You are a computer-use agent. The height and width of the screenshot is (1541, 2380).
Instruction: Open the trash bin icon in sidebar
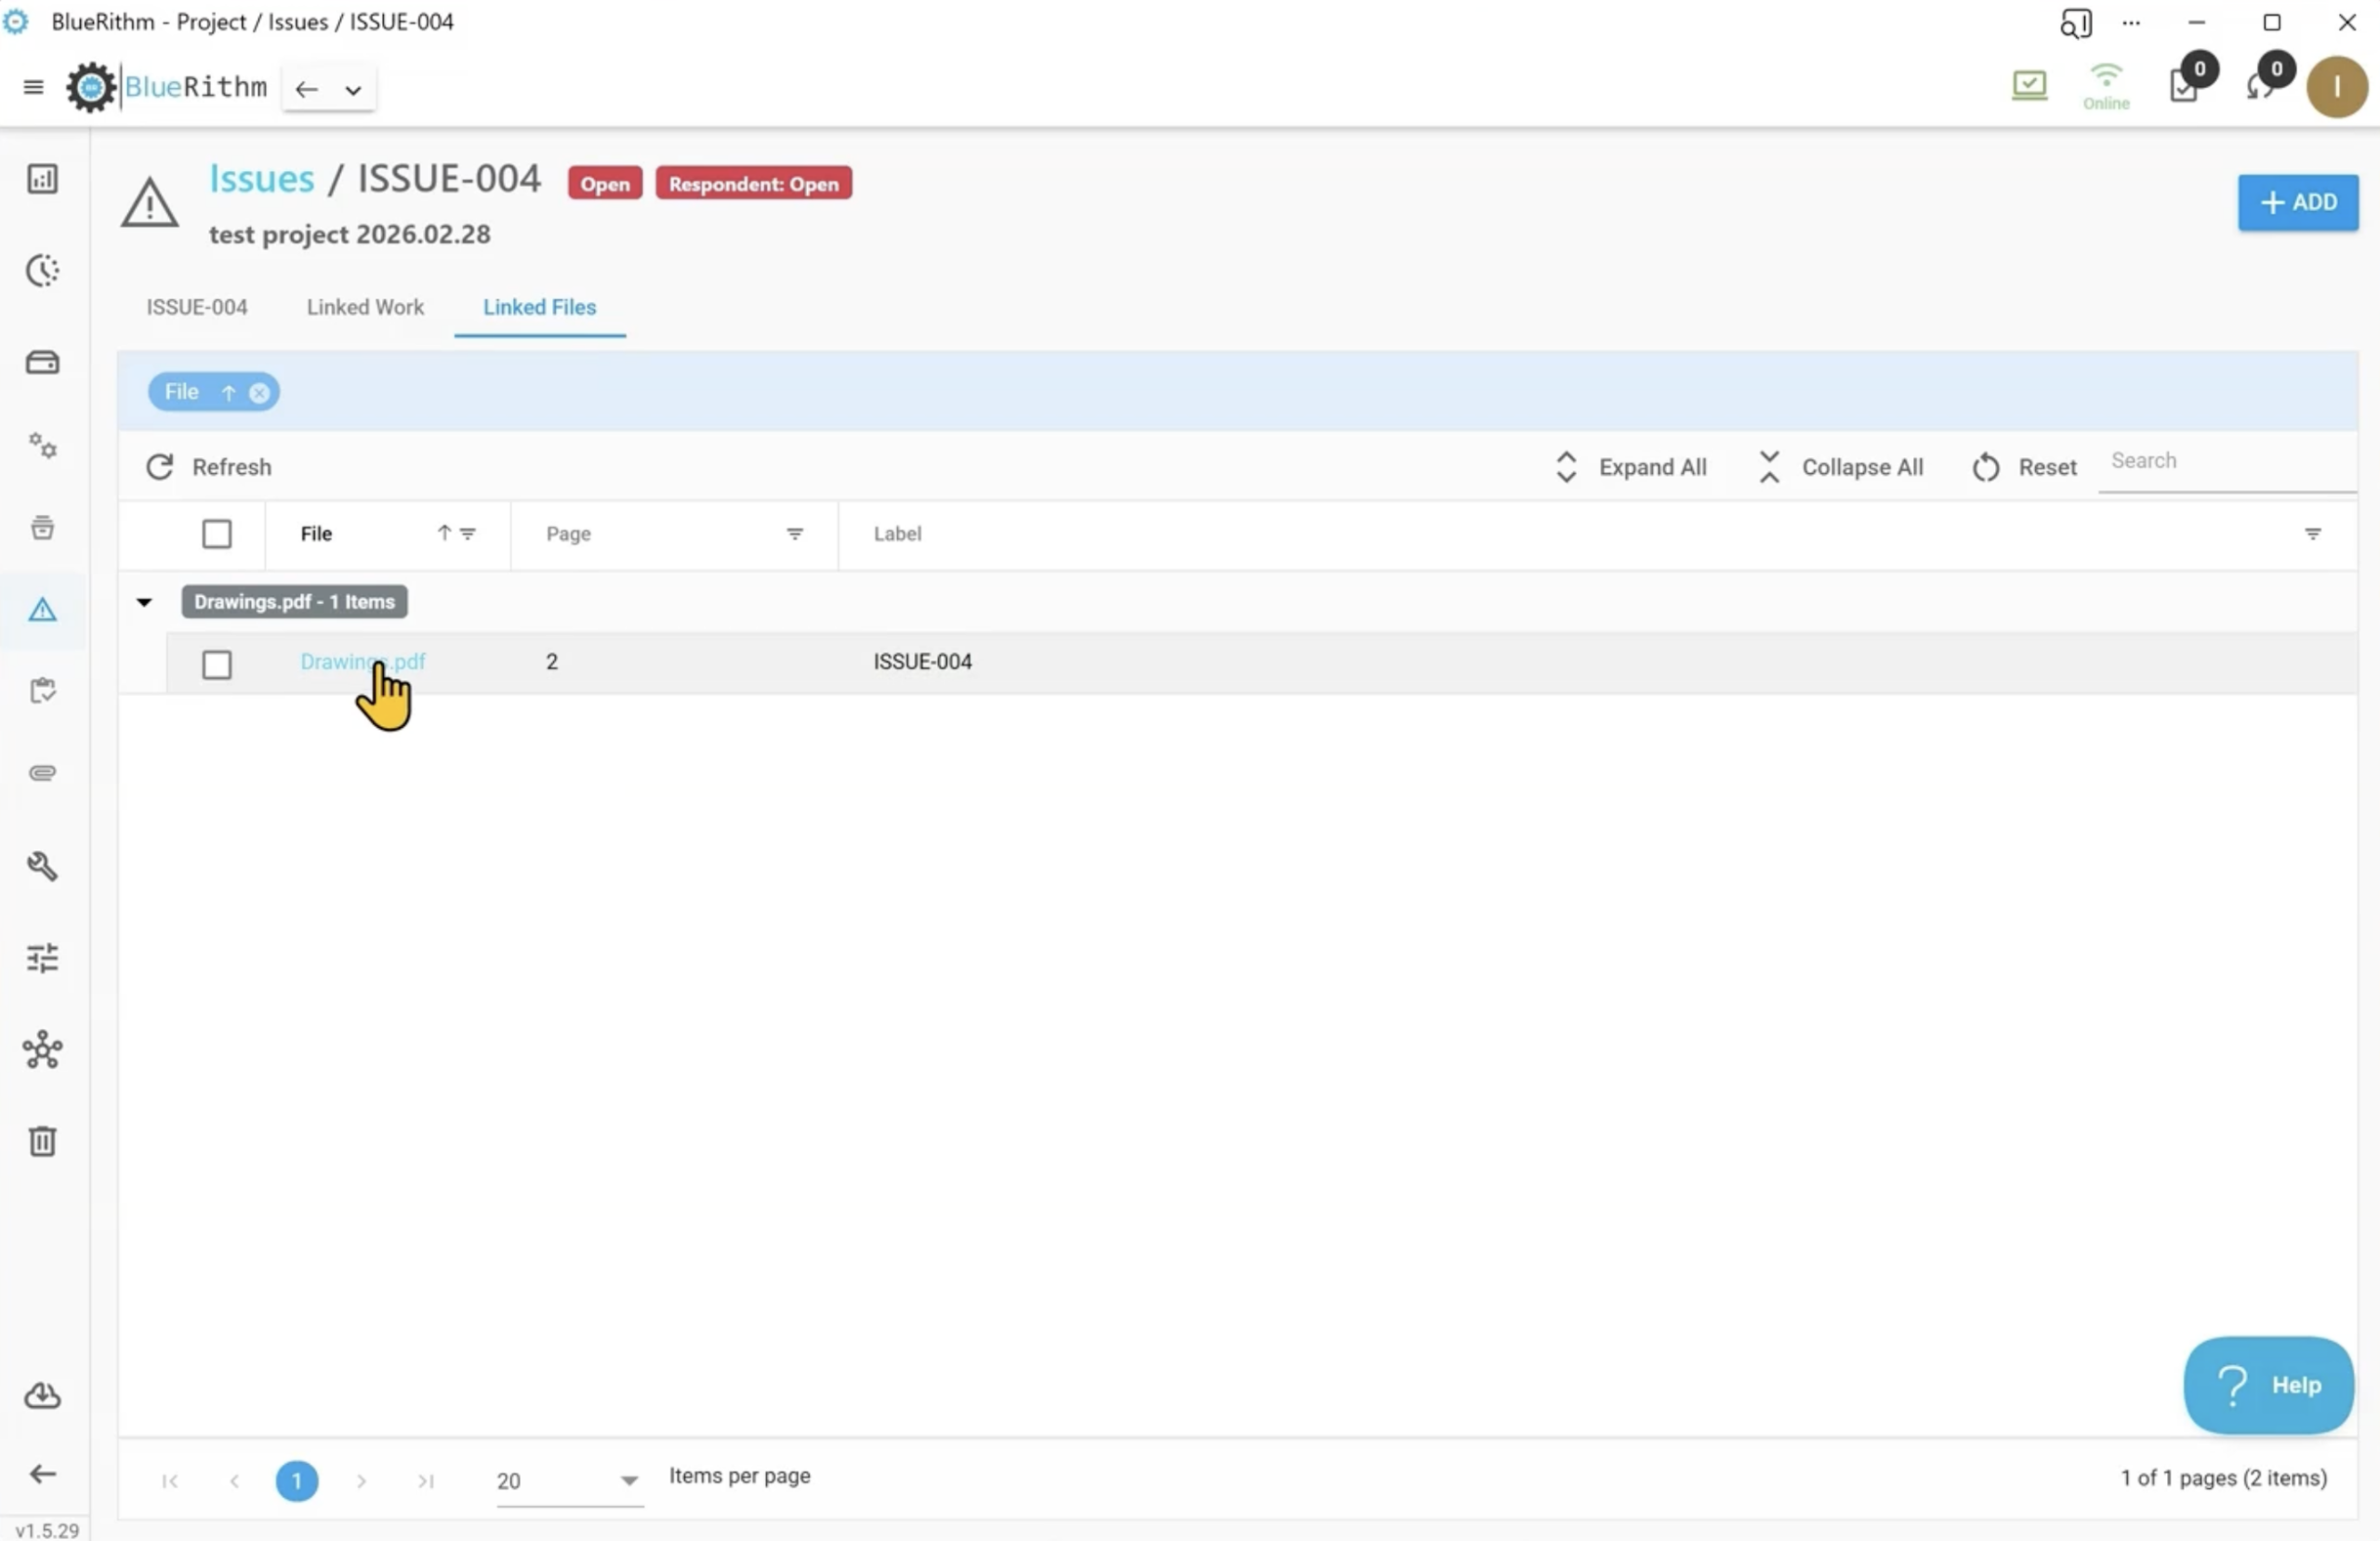(x=42, y=1141)
